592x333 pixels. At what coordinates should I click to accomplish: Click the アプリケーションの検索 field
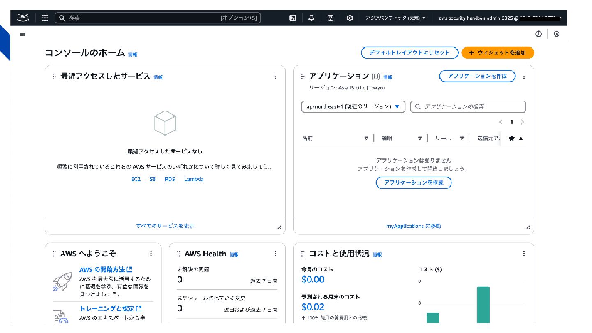468,106
